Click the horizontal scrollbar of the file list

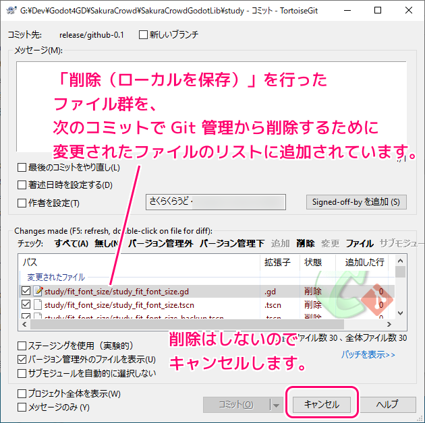202,325
